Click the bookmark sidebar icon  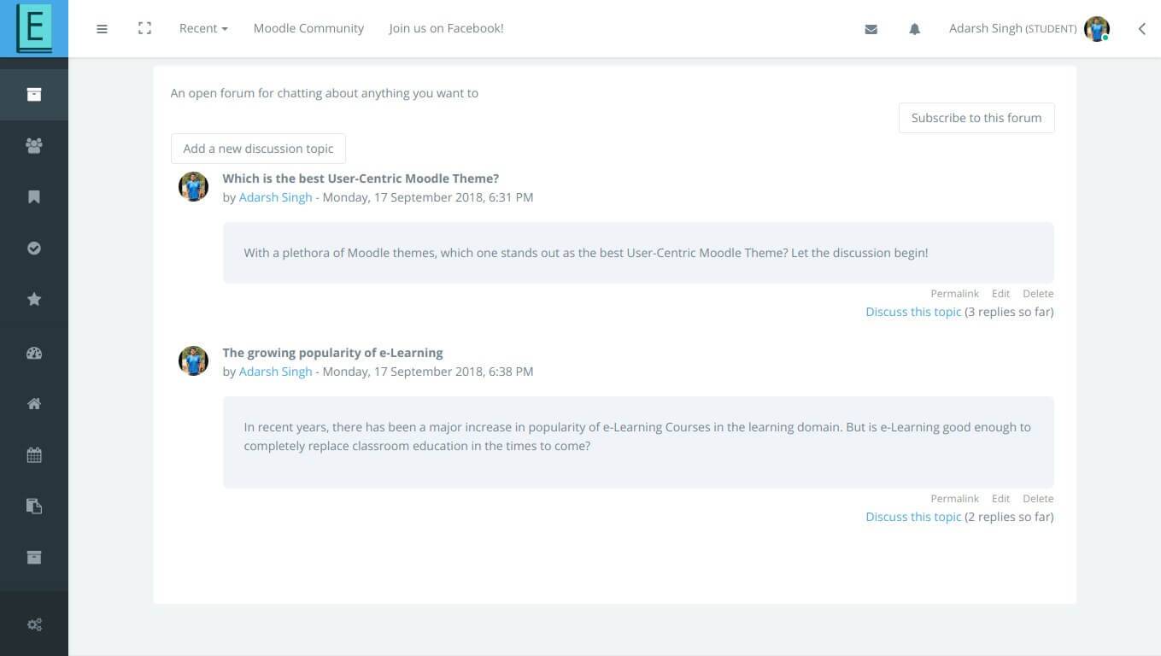(34, 196)
